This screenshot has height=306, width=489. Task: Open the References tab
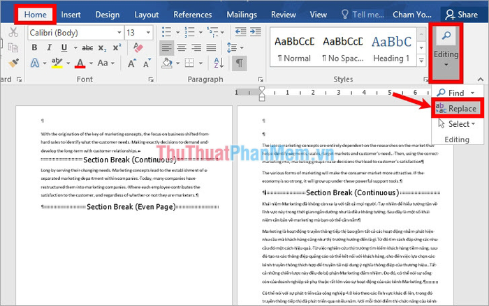coord(192,14)
